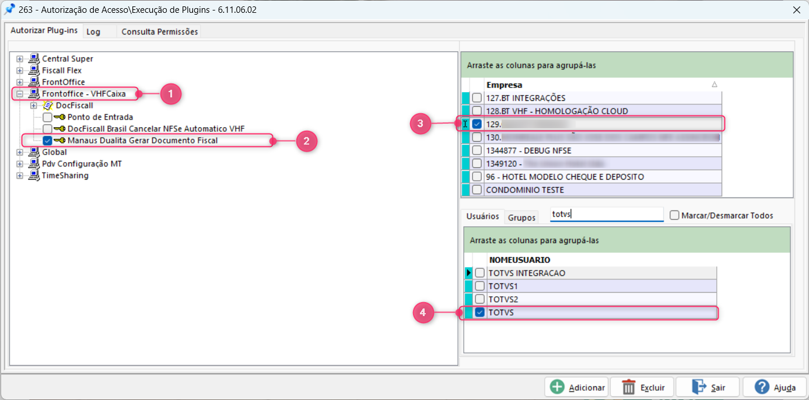Image resolution: width=809 pixels, height=400 pixels.
Task: Uncheck the company 129 checkbox
Action: point(477,124)
